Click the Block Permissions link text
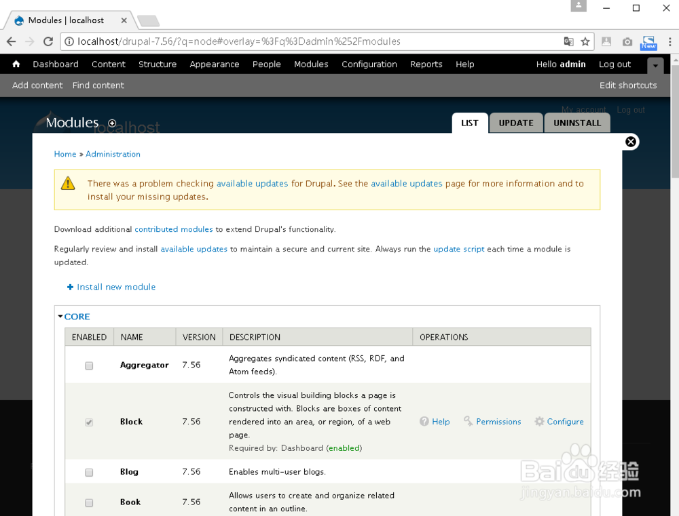 pos(498,422)
